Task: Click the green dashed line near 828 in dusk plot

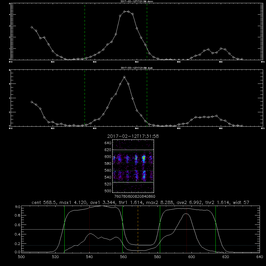Action: tap(85, 98)
